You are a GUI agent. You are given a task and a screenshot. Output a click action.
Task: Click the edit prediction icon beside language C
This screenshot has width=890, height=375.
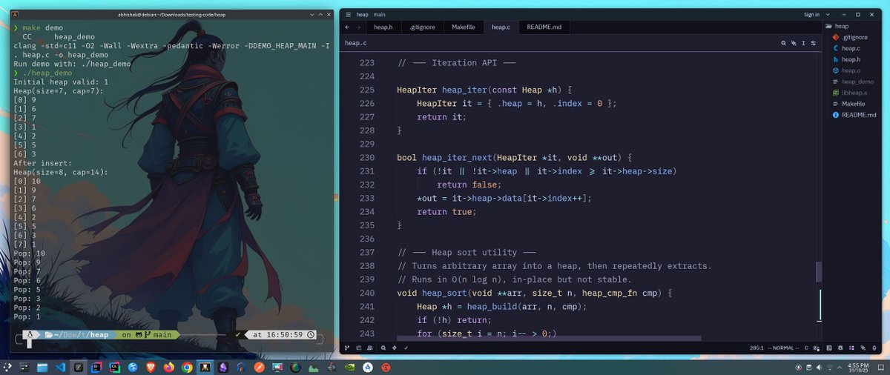click(816, 348)
